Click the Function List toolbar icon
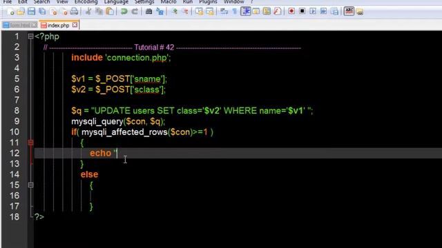This screenshot has width=442, height=248. 277,12
